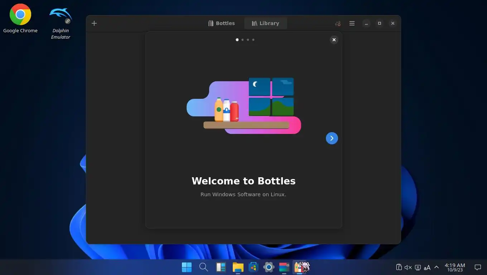487x275 pixels.
Task: Click the 'Run Windows Software on Linux.' subtitle
Action: tap(243, 194)
